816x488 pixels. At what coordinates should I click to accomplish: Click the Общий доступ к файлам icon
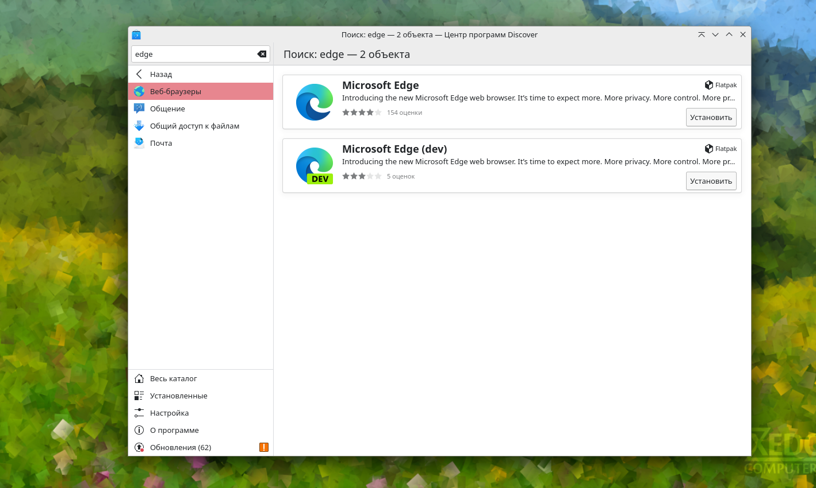point(139,126)
